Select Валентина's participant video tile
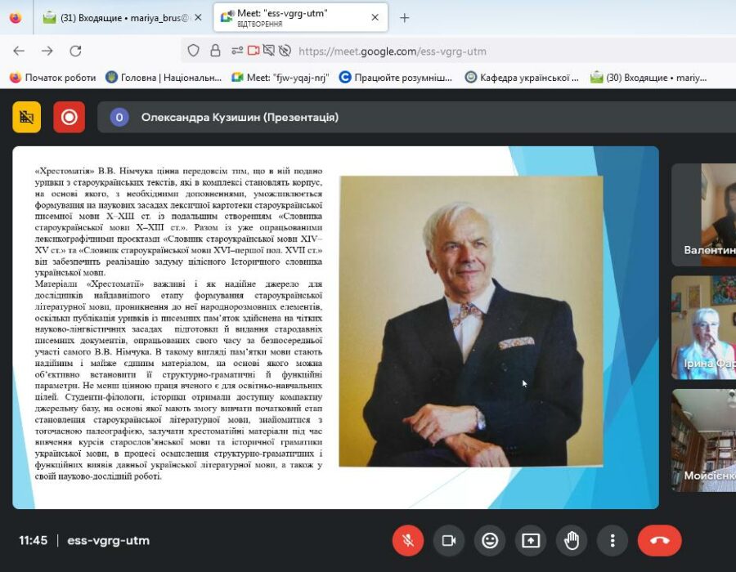The image size is (736, 572). click(703, 214)
